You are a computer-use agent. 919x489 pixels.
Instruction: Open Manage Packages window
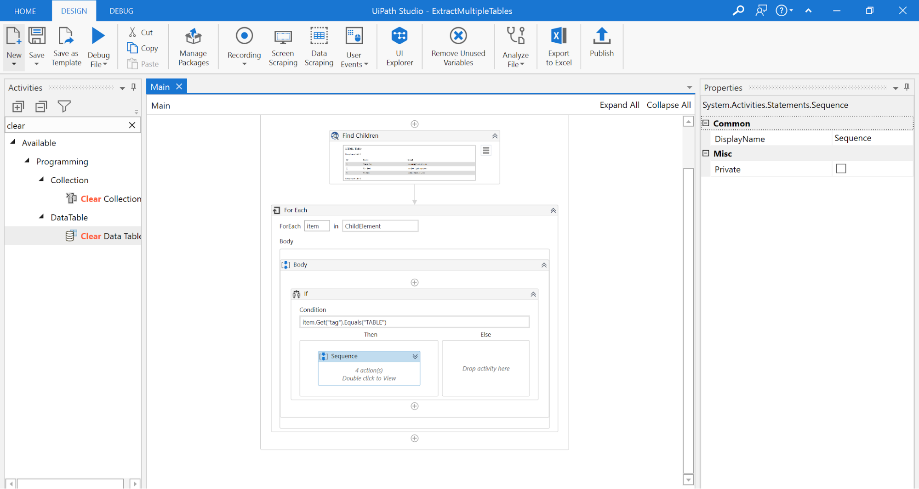(x=193, y=46)
